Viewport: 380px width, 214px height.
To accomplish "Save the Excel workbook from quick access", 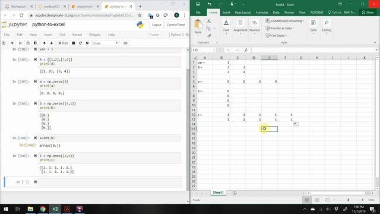I will pyautogui.click(x=198, y=4).
